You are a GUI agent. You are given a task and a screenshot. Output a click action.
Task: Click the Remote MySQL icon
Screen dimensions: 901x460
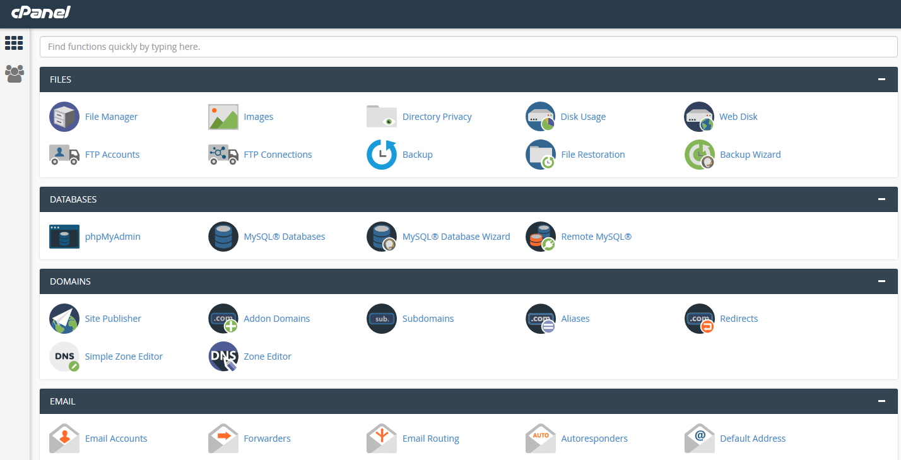[x=541, y=237]
